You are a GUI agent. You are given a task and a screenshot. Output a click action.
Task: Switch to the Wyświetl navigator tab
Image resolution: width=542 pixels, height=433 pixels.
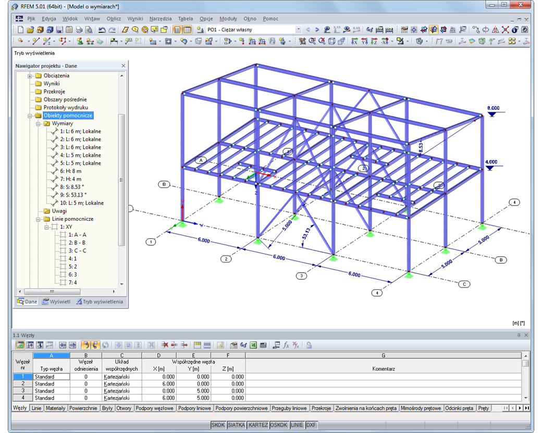(56, 301)
